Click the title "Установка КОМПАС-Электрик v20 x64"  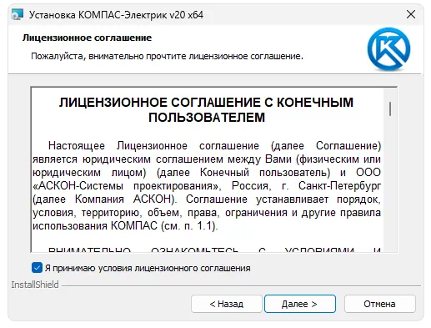116,15
